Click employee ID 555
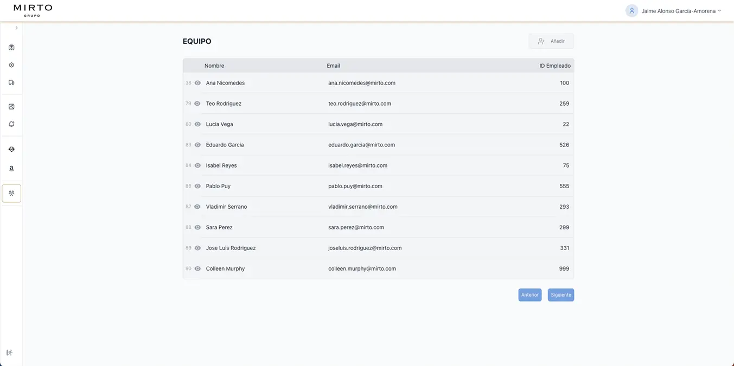The height and width of the screenshot is (366, 734). pos(564,186)
